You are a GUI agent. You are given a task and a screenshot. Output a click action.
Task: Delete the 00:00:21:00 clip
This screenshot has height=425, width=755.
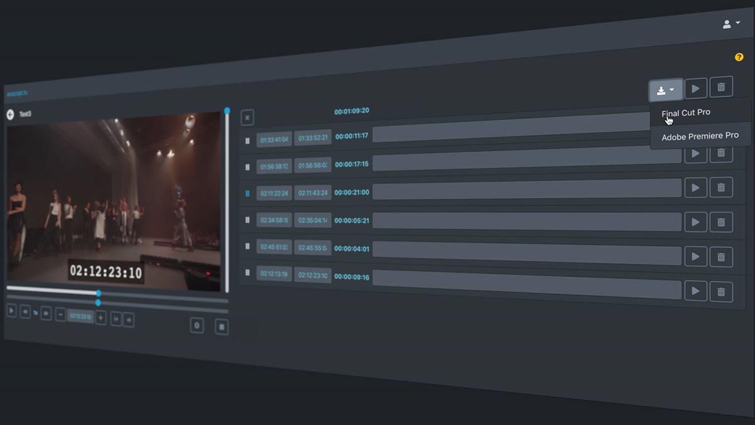[x=722, y=188]
